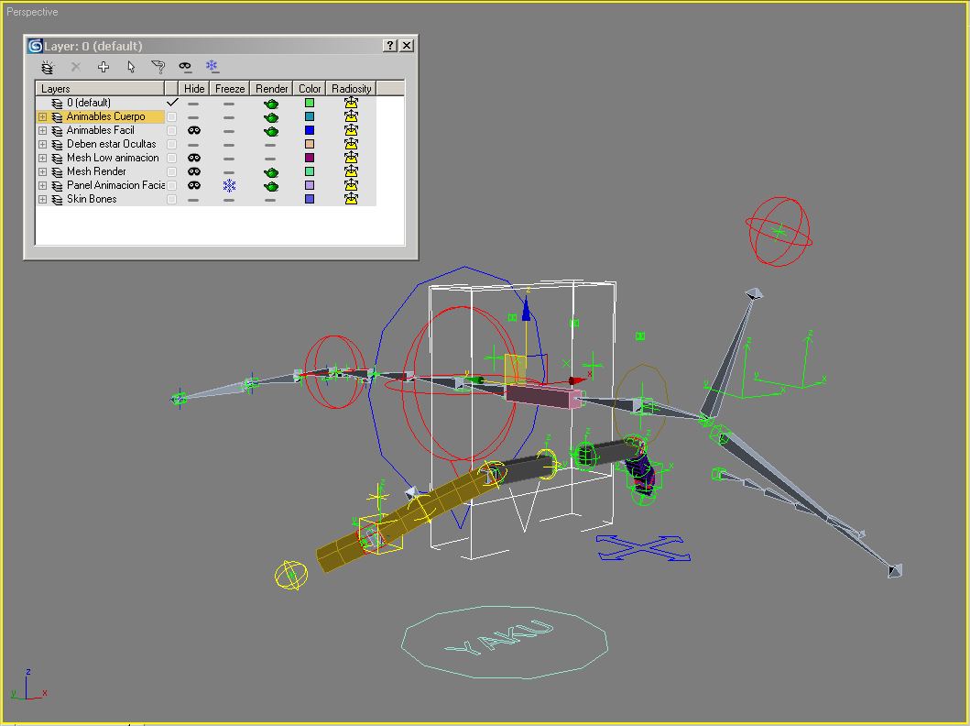Screen dimensions: 970x726
Task: Close the Layer dialog window
Action: (x=407, y=45)
